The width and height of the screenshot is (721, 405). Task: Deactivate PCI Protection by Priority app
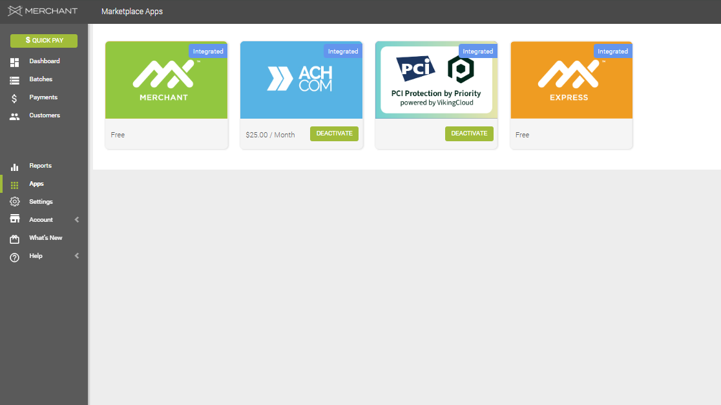click(469, 133)
